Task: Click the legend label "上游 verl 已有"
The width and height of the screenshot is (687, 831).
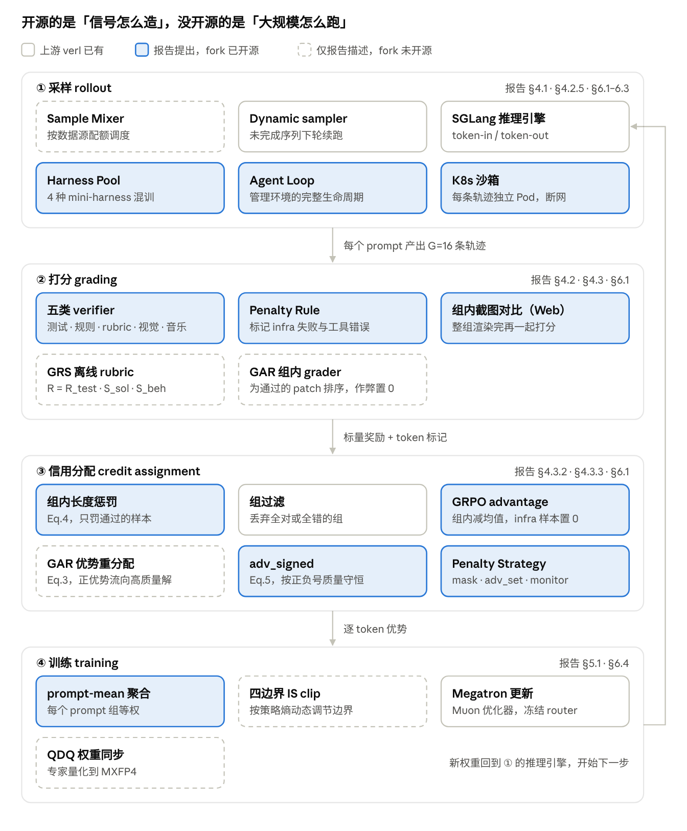Action: pos(72,50)
